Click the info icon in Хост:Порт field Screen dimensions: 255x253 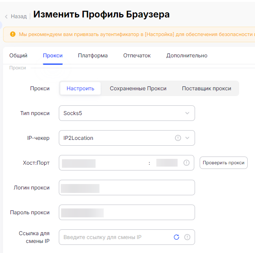[x=187, y=163]
